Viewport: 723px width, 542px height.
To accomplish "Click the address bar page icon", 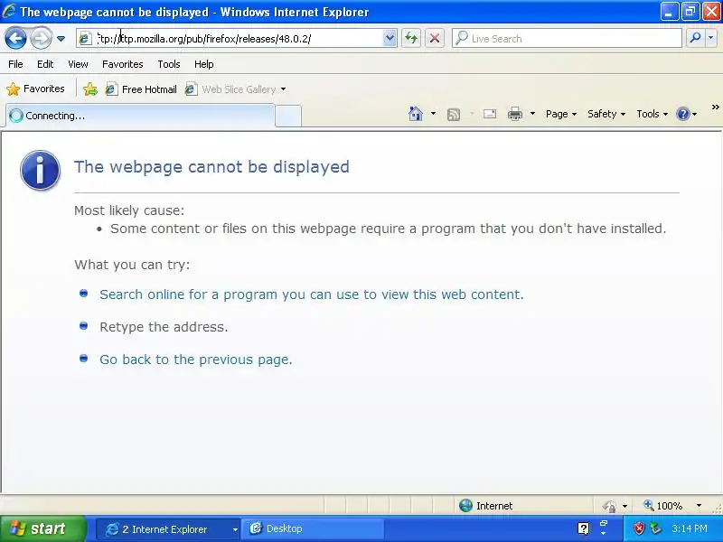I will pos(85,39).
